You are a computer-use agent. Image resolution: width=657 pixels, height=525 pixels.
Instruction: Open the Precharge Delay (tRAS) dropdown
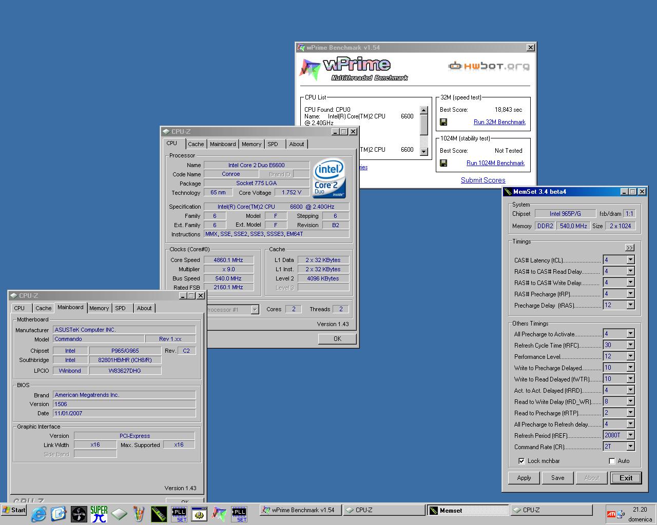coord(630,305)
